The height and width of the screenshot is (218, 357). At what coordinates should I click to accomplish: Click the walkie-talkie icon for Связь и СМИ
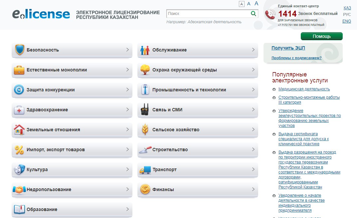coord(145,110)
